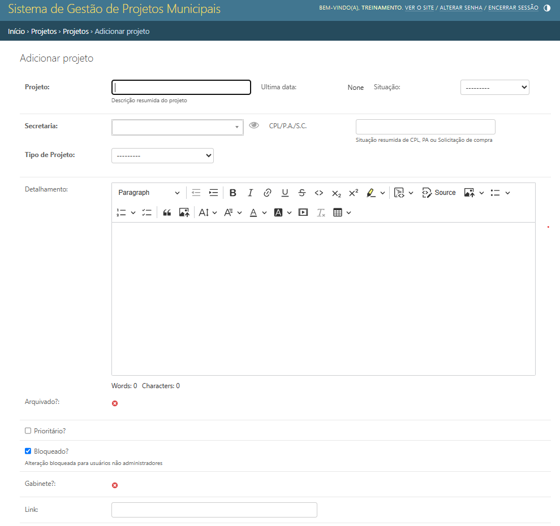Toggle inline code formatting icon
560x526 pixels.
(319, 193)
